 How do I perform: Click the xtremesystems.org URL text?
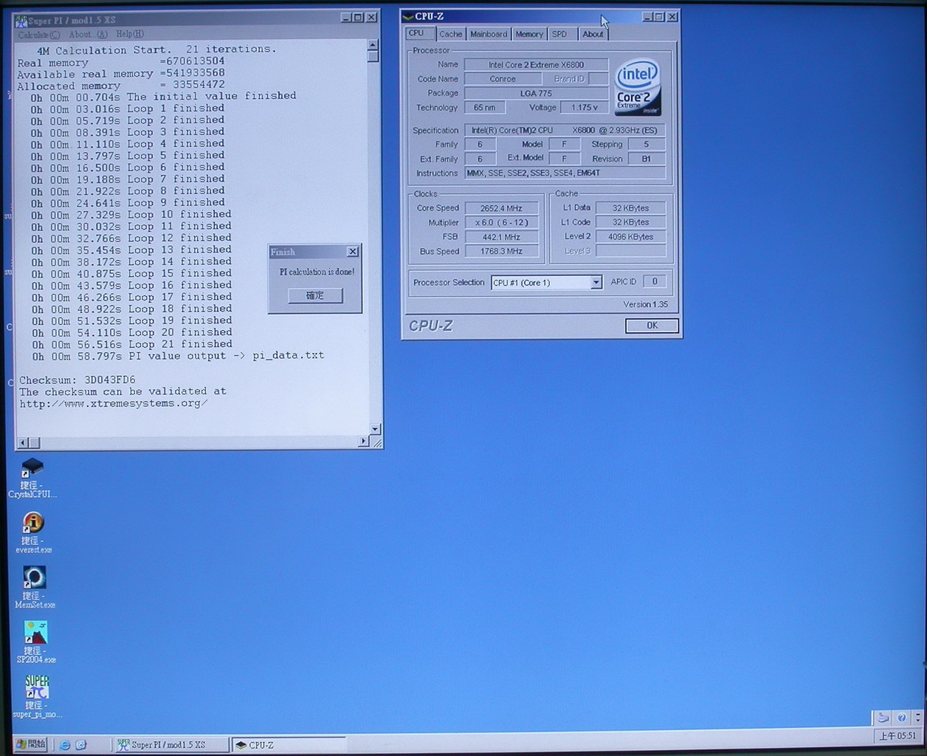(113, 404)
